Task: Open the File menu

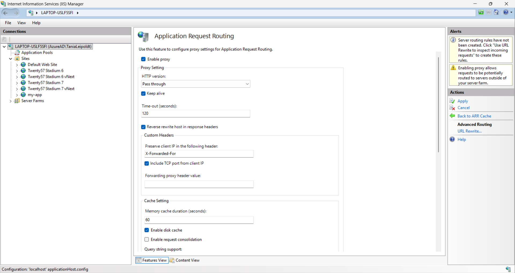Action: tap(8, 23)
